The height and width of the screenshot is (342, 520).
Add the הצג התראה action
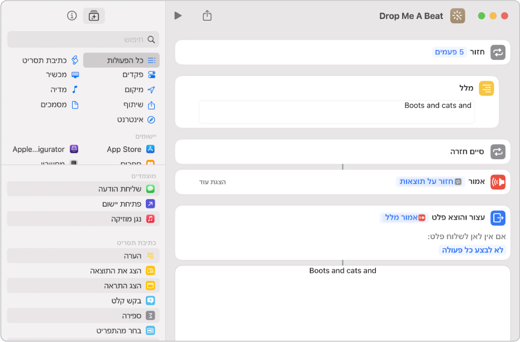tap(83, 286)
